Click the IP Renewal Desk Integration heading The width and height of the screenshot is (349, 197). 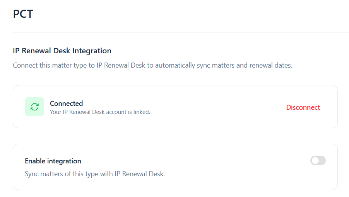click(62, 51)
